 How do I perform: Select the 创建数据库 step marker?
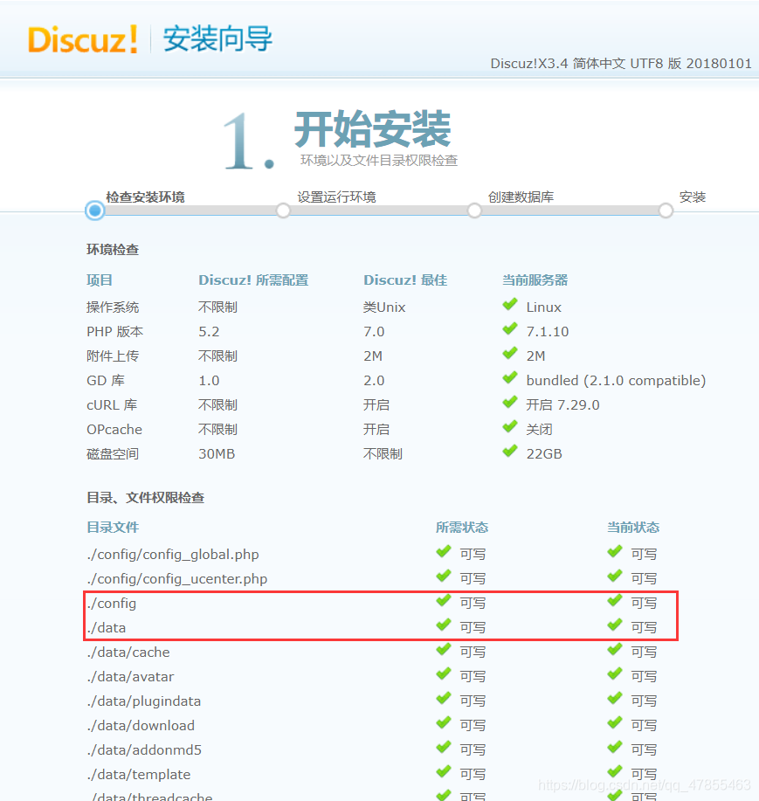(474, 211)
